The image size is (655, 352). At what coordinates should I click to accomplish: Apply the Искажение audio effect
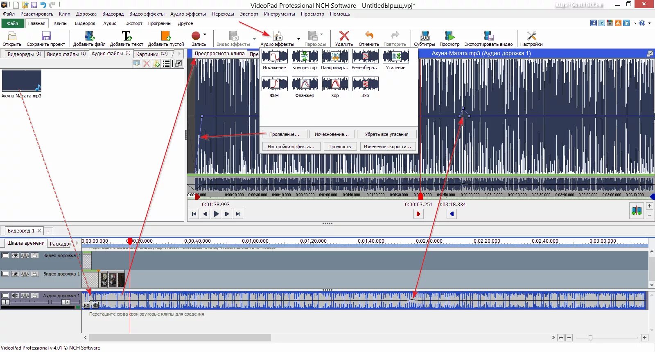coord(275,56)
